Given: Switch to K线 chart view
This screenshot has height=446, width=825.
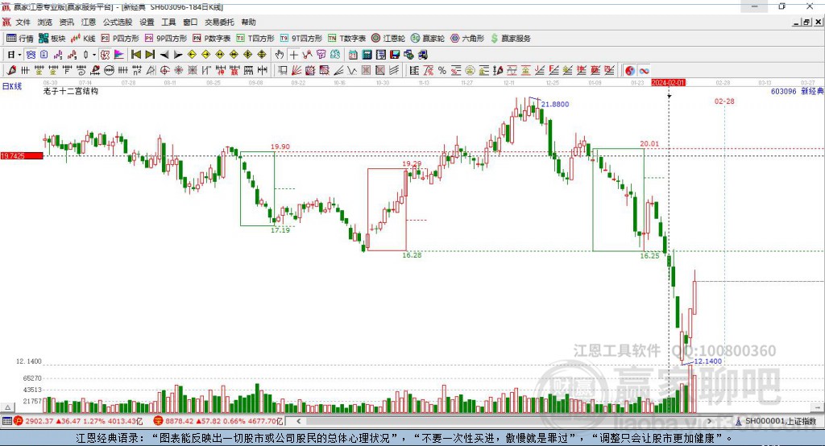Looking at the screenshot, I should (x=83, y=39).
